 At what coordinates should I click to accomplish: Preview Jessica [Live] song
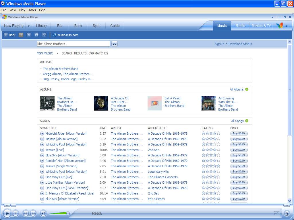tap(42, 150)
